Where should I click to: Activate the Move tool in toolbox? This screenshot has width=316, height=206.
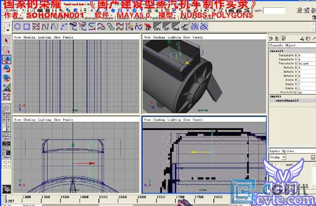(6, 60)
